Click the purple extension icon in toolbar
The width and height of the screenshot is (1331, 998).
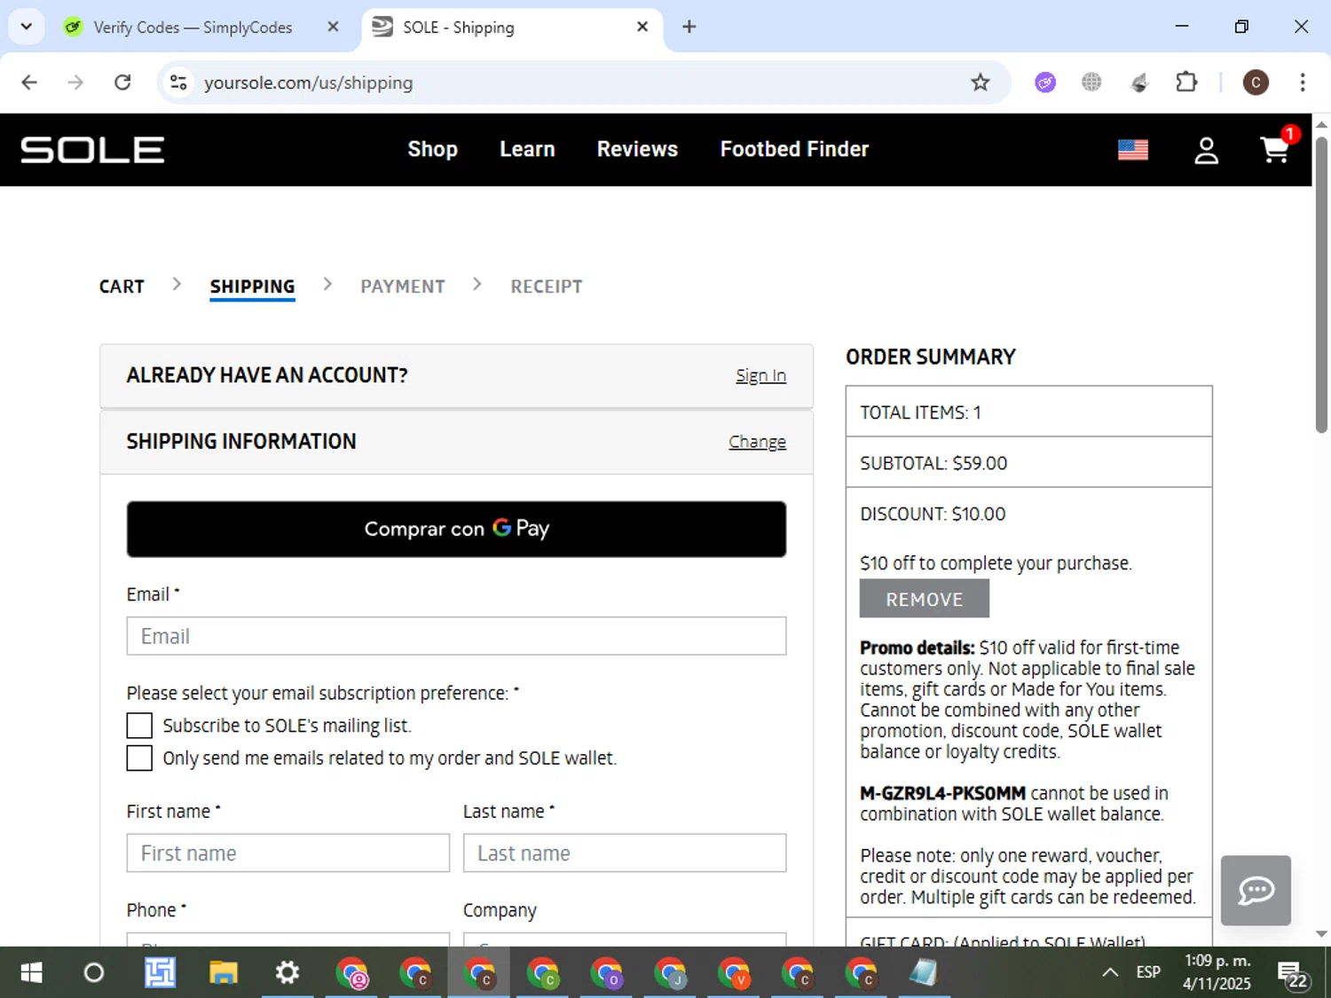point(1045,83)
